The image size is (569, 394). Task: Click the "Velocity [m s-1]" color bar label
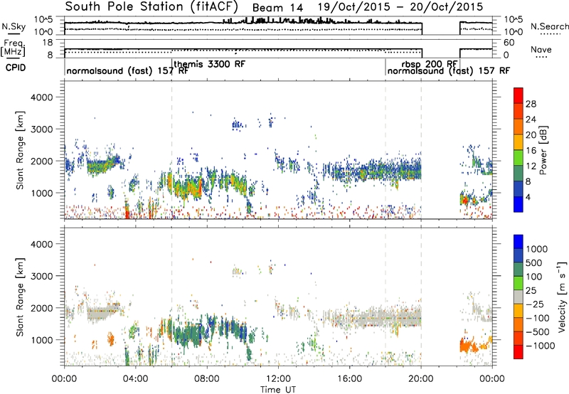[563, 297]
